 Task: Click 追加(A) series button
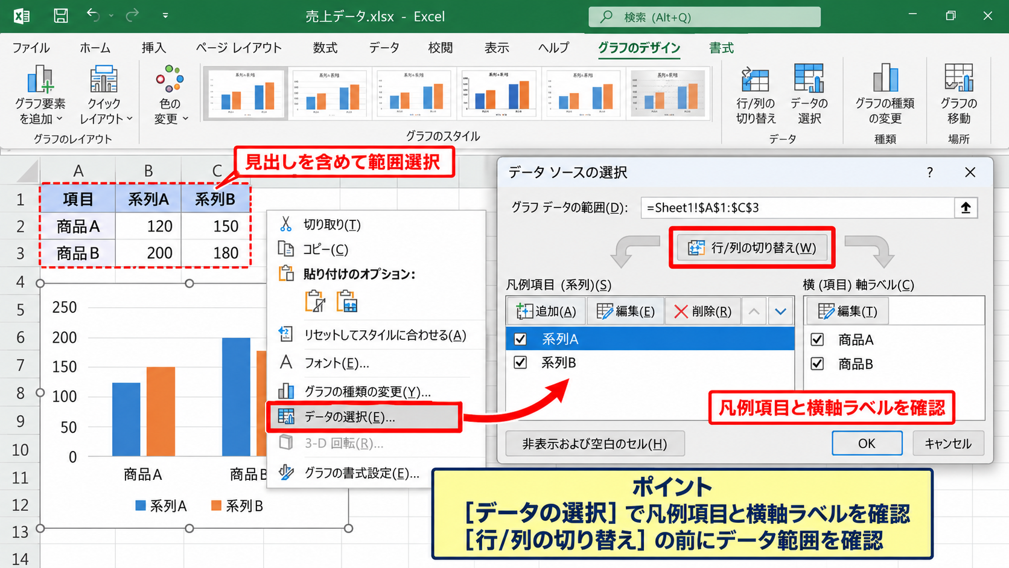tap(546, 311)
